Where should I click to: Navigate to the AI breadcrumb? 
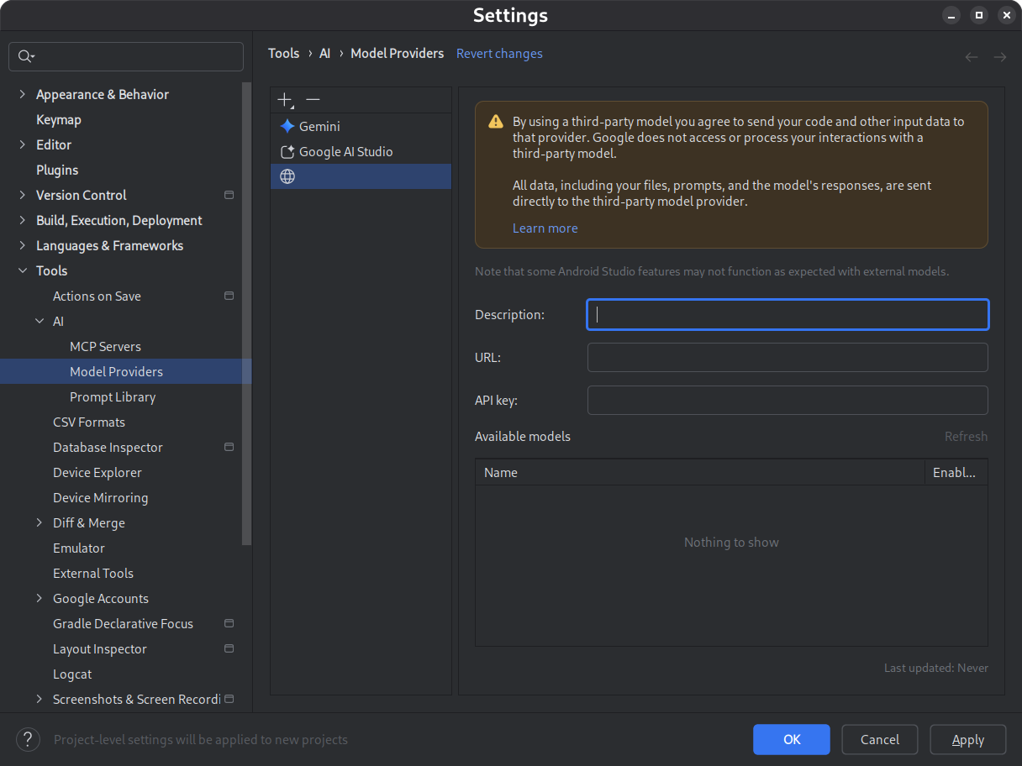point(325,53)
